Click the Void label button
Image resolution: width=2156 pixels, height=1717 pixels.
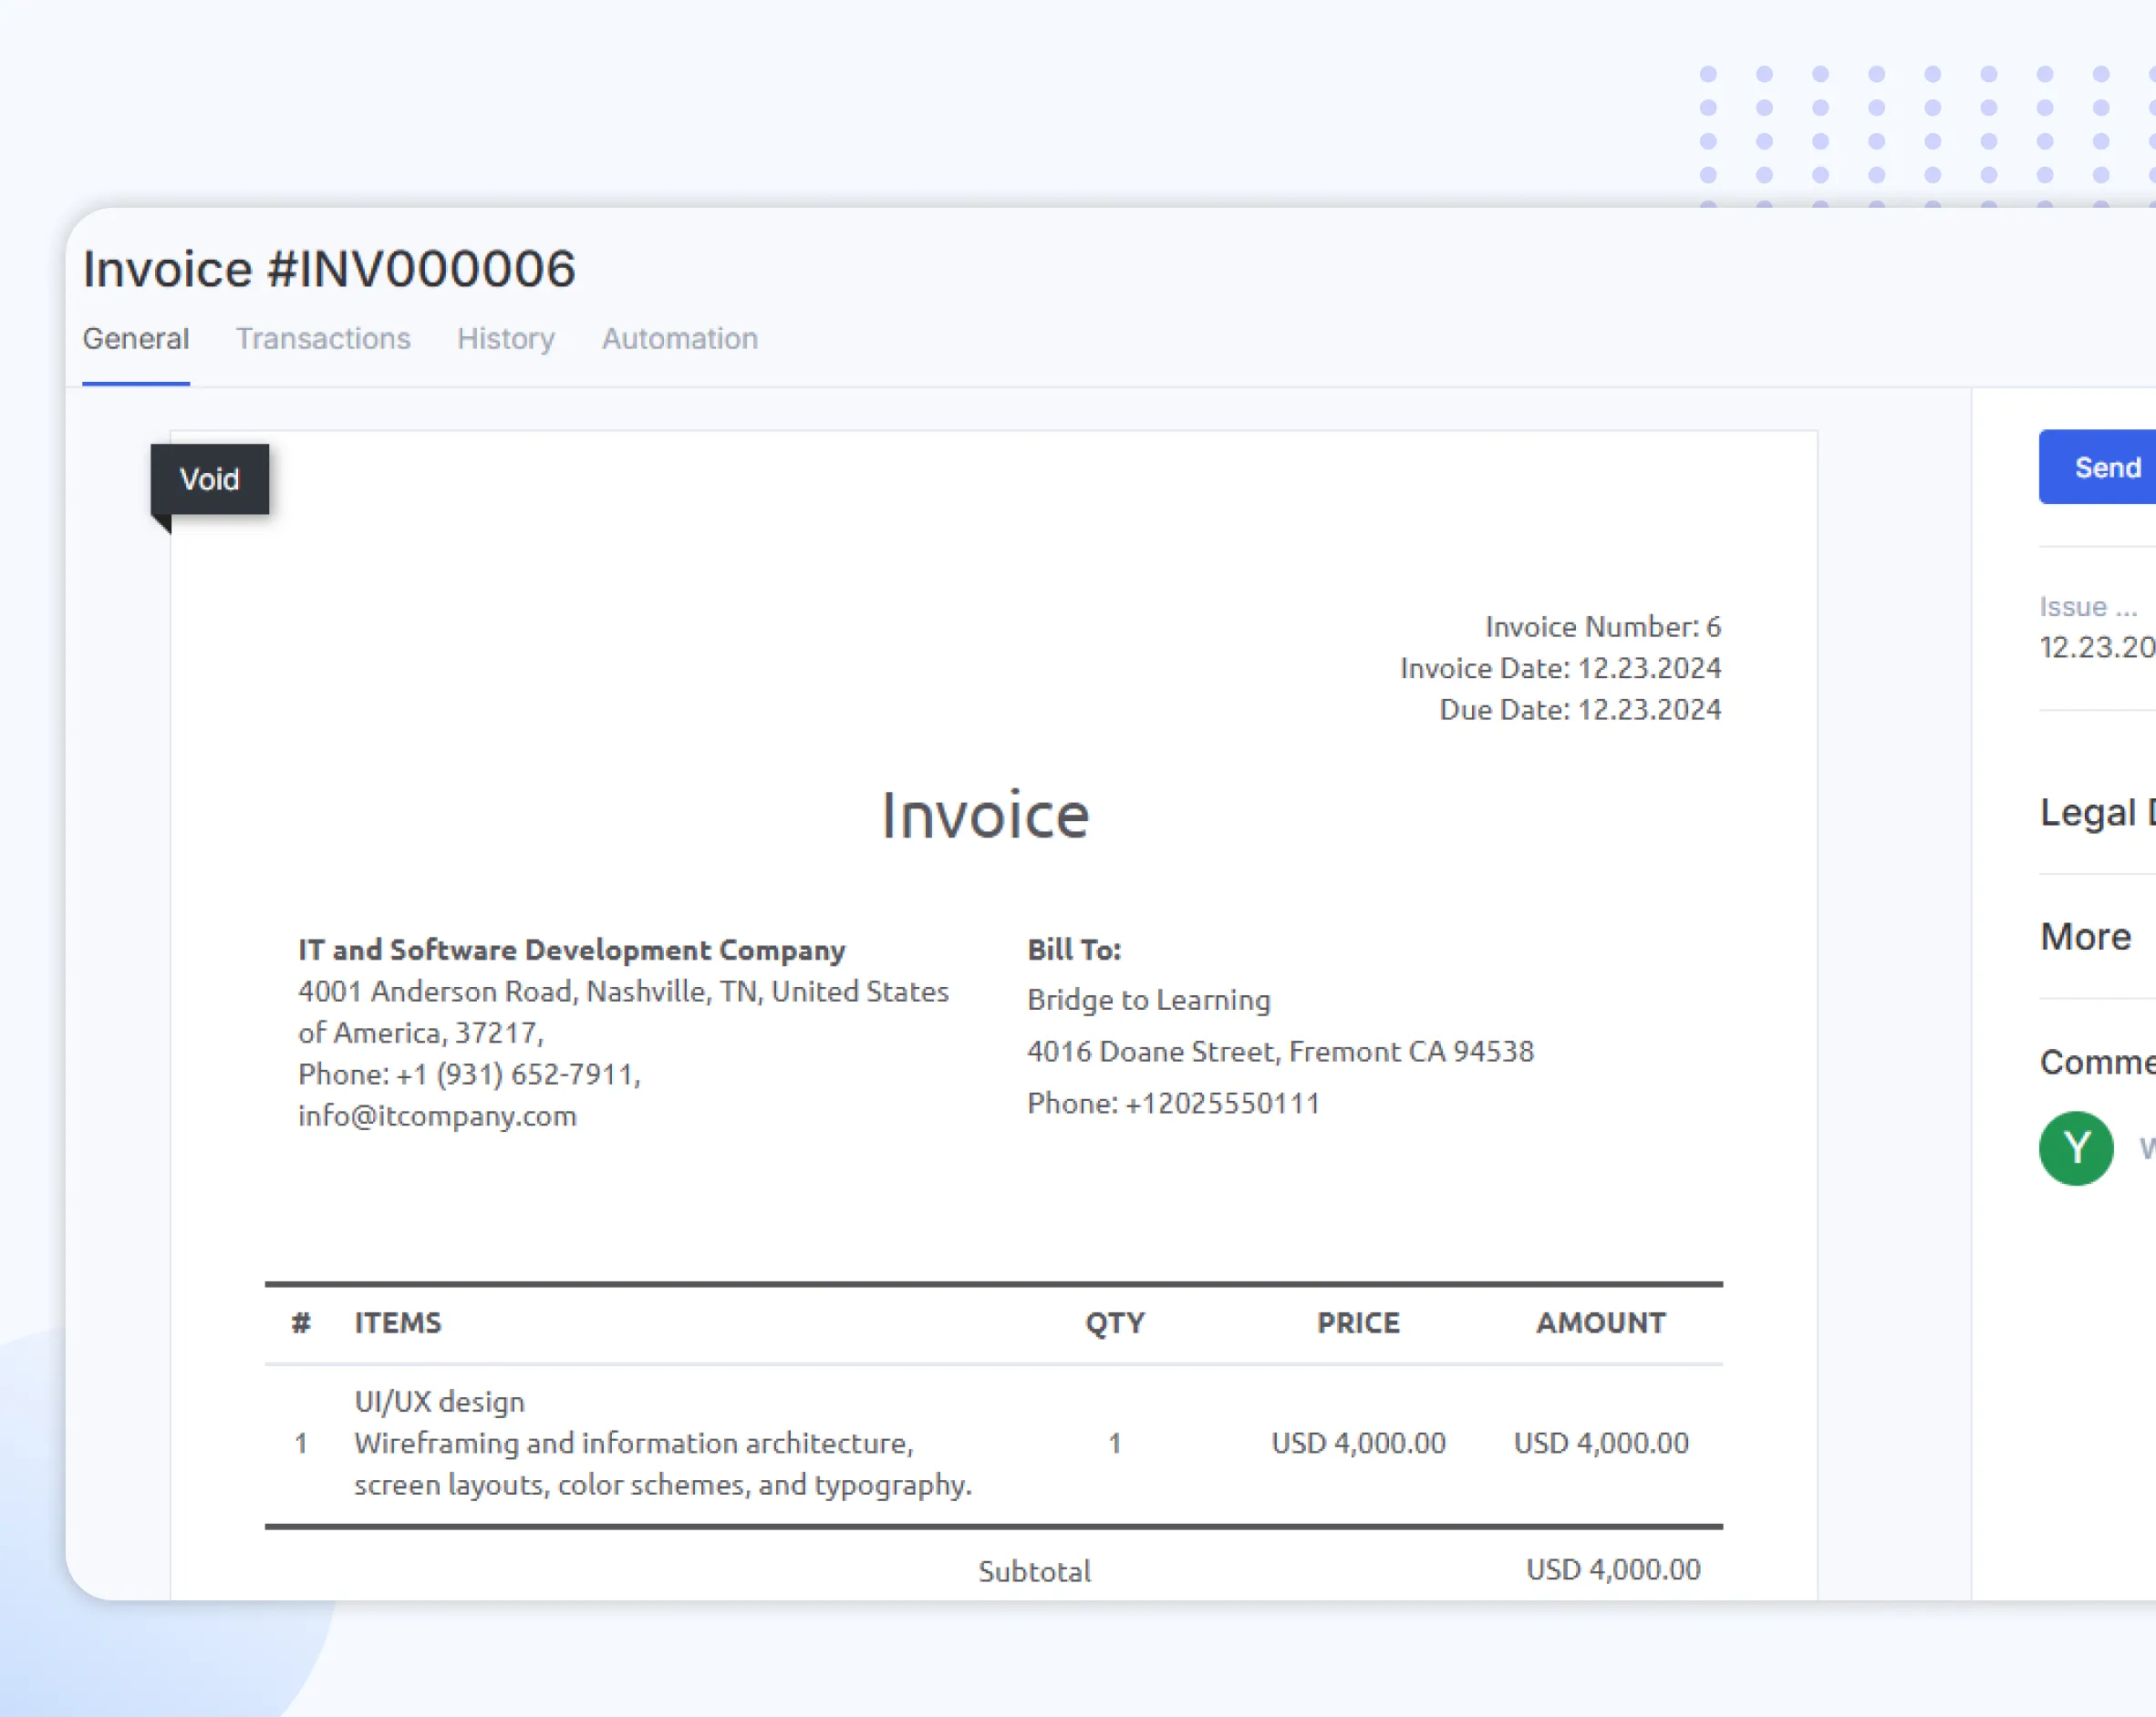click(x=211, y=478)
